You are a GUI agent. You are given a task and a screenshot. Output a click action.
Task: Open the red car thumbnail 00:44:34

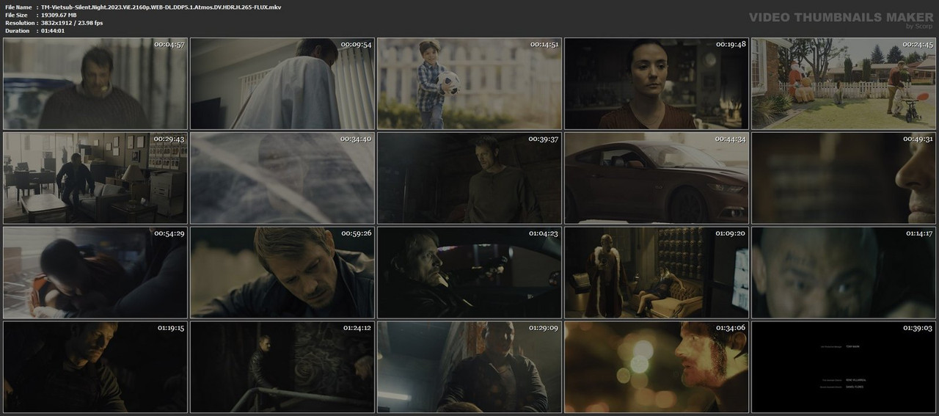click(657, 178)
